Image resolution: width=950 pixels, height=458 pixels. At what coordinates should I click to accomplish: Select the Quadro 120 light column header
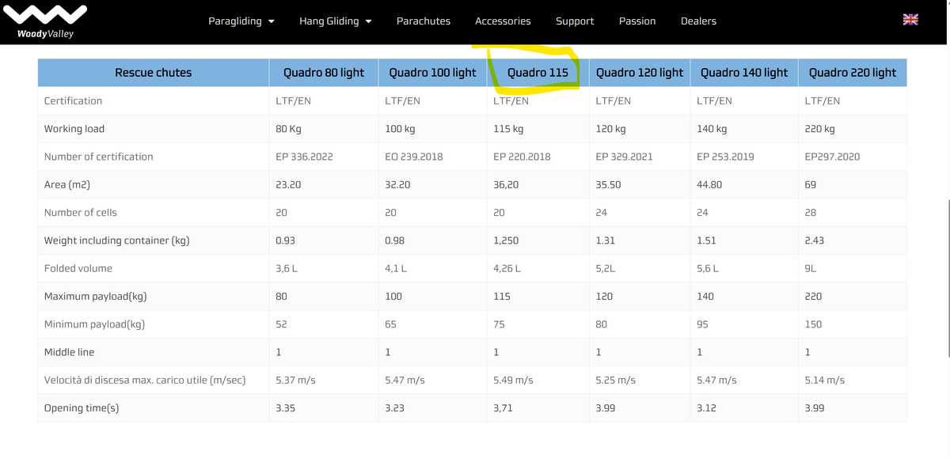tap(639, 73)
